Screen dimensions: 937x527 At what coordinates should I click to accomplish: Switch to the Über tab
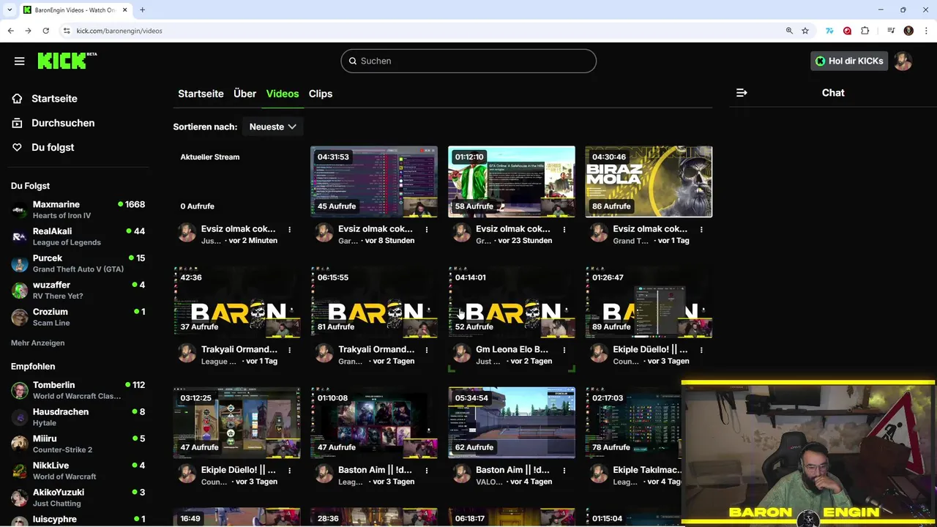[x=244, y=94]
